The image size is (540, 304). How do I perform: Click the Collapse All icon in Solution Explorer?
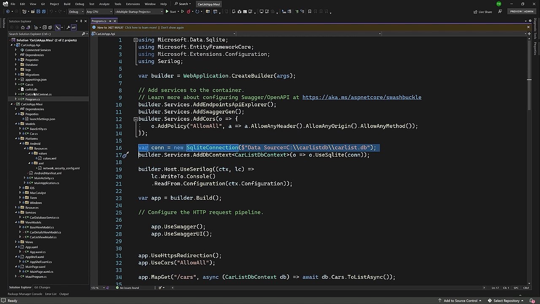[44, 27]
